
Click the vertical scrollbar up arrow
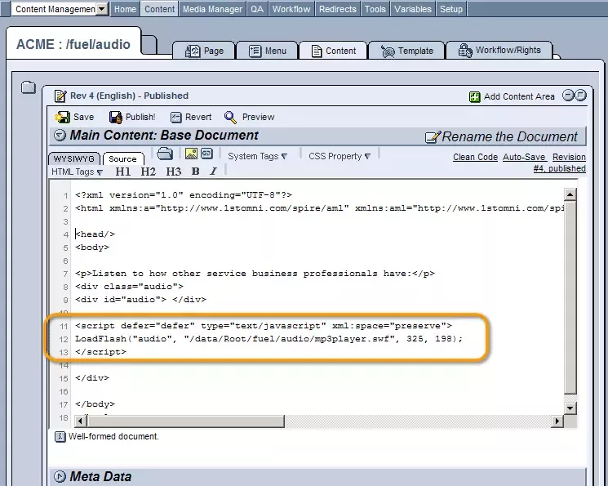coord(570,194)
